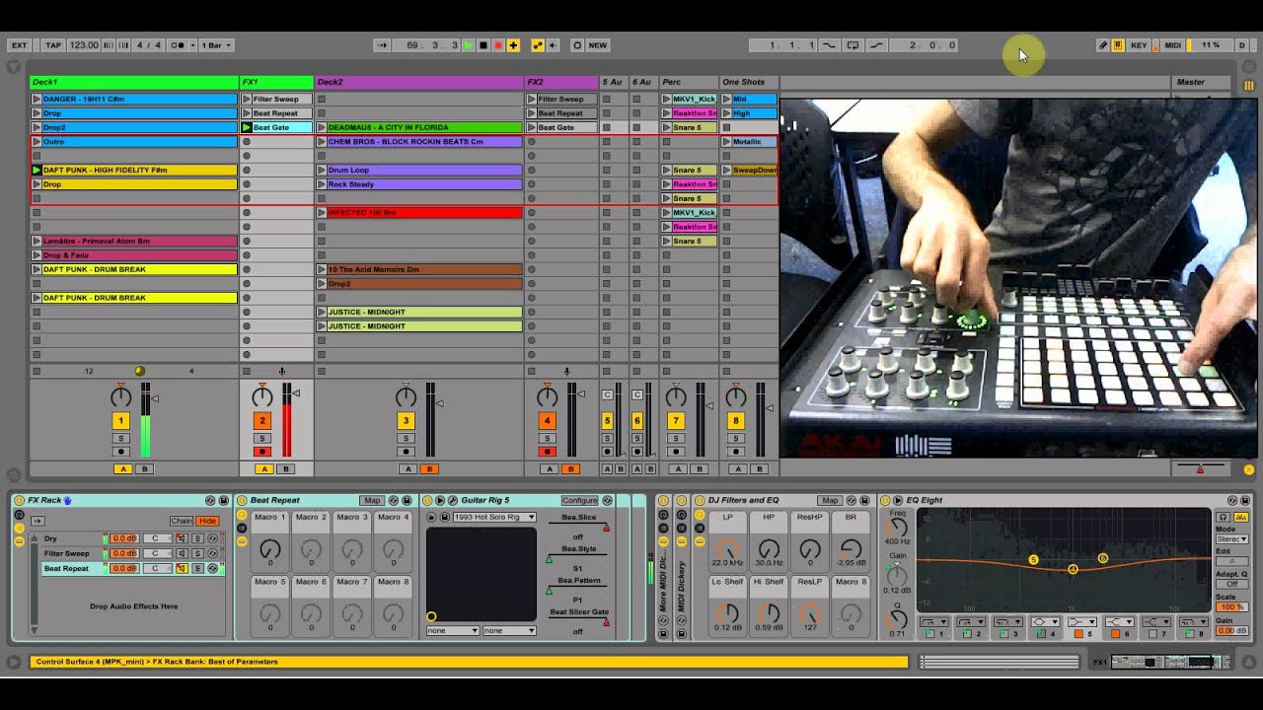This screenshot has width=1263, height=710.
Task: Adjust the Macro 1 knob in Beat Repeat
Action: pyautogui.click(x=269, y=550)
